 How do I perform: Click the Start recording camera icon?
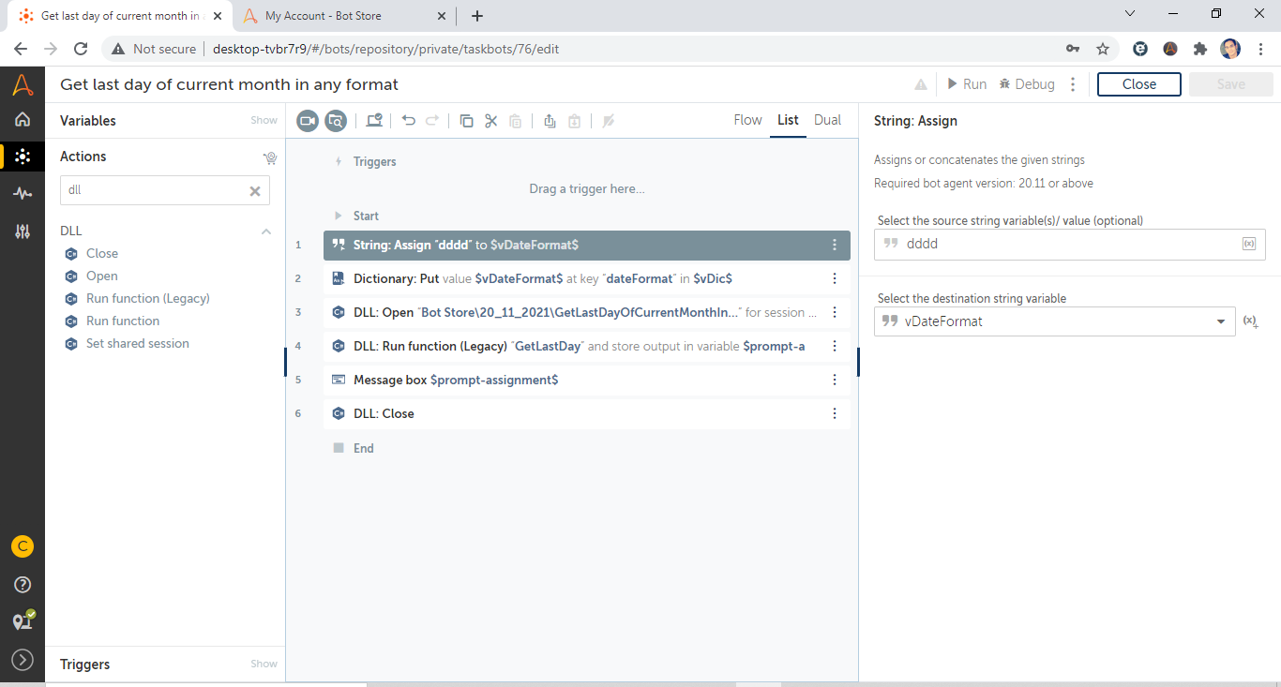(x=308, y=121)
